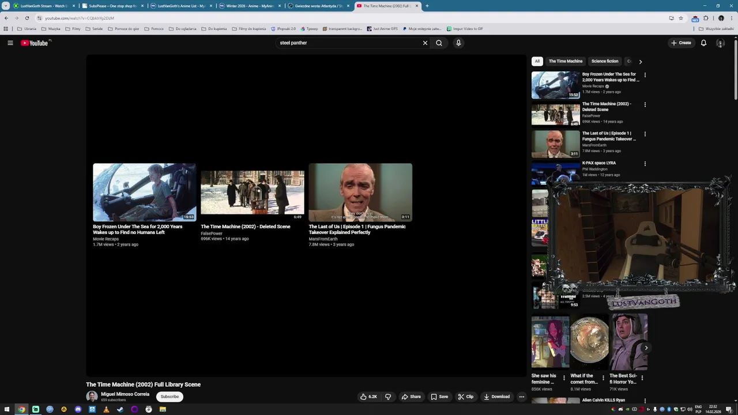
Task: Subscribe to Miguel Mimoso Correia
Action: pos(170,397)
